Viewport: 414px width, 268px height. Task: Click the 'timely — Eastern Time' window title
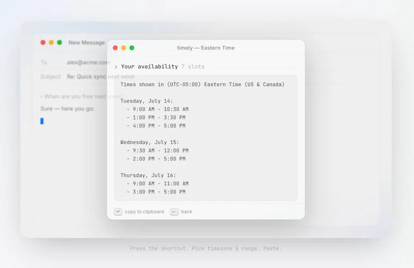tap(206, 48)
